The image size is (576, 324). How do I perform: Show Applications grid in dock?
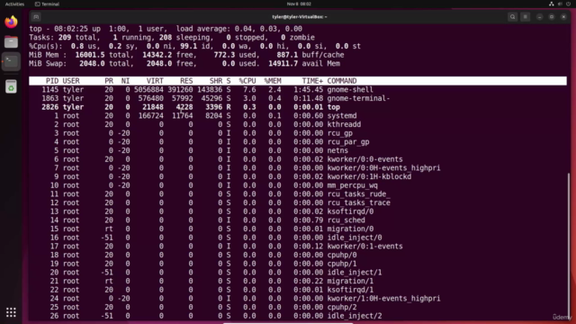coord(11,312)
